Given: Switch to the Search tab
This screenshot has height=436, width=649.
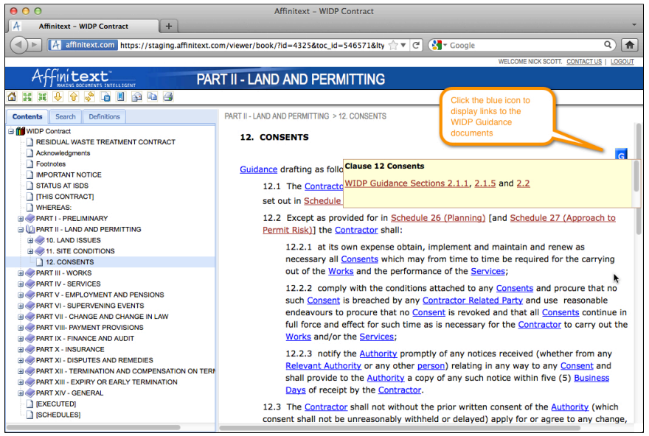Looking at the screenshot, I should click(x=65, y=116).
